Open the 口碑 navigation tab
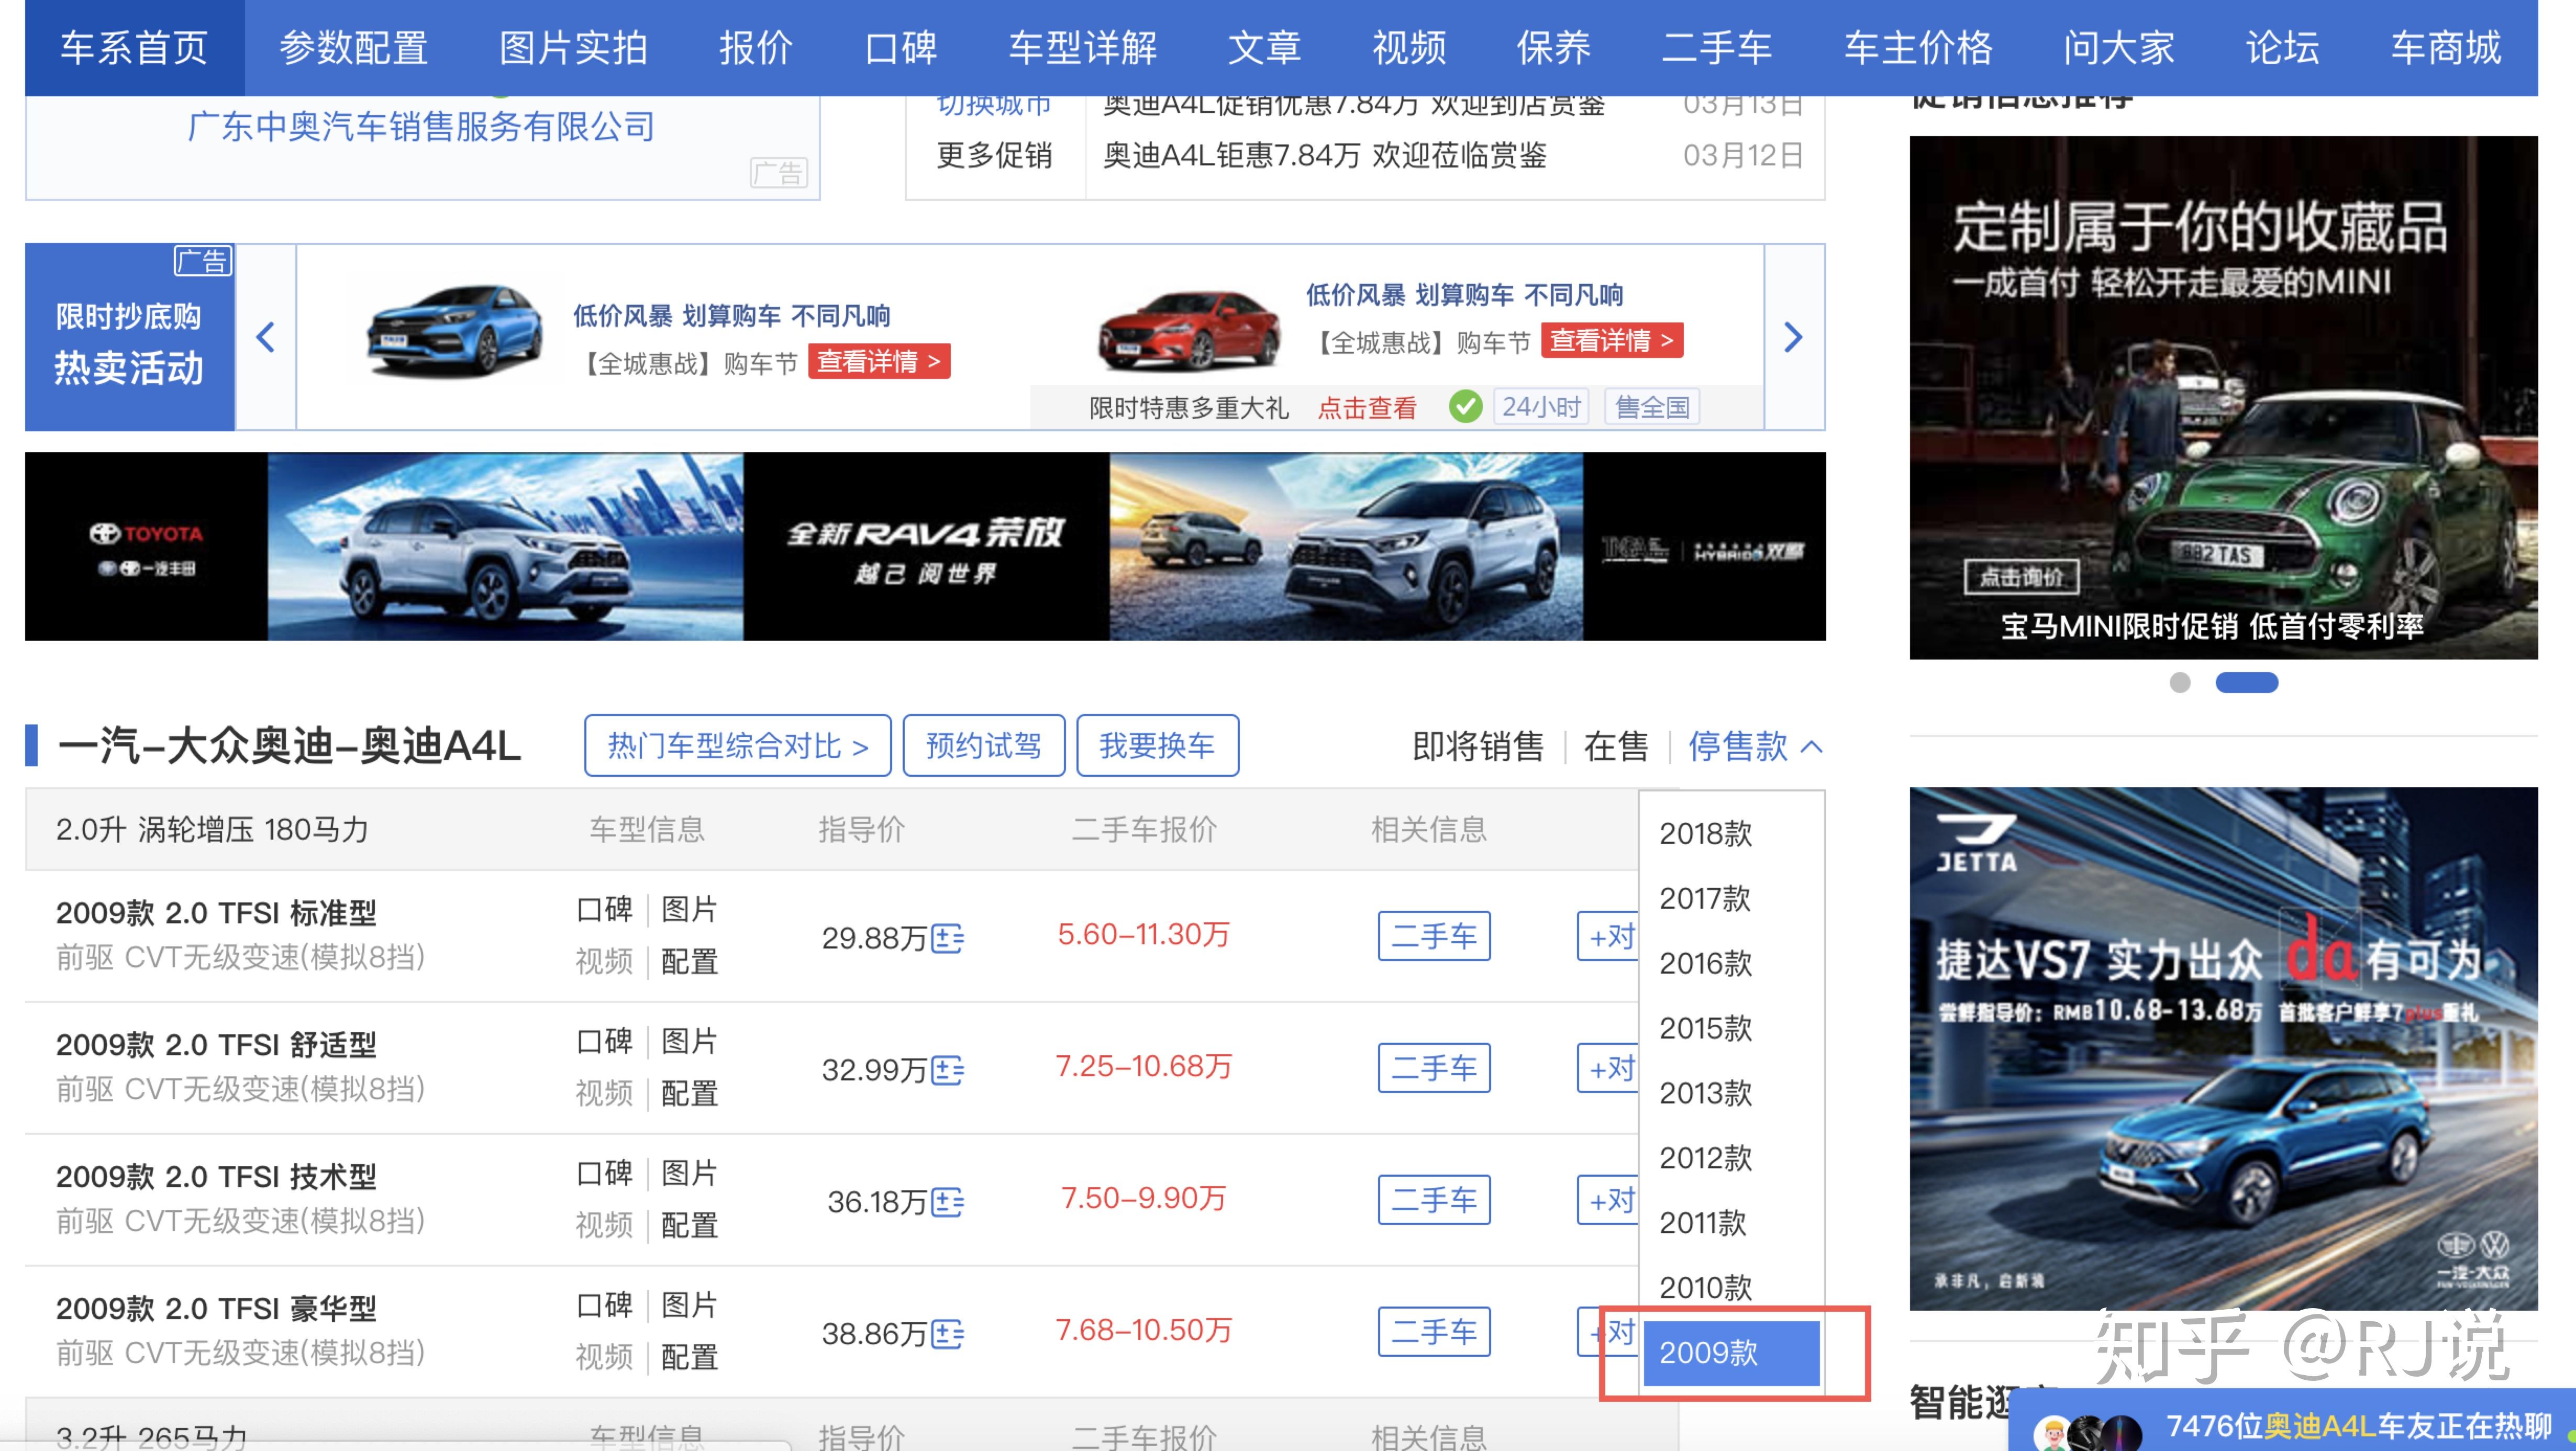The height and width of the screenshot is (1451, 2576). click(900, 47)
